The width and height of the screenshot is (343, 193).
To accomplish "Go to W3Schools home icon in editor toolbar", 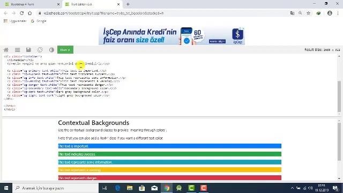I will (x=6, y=50).
